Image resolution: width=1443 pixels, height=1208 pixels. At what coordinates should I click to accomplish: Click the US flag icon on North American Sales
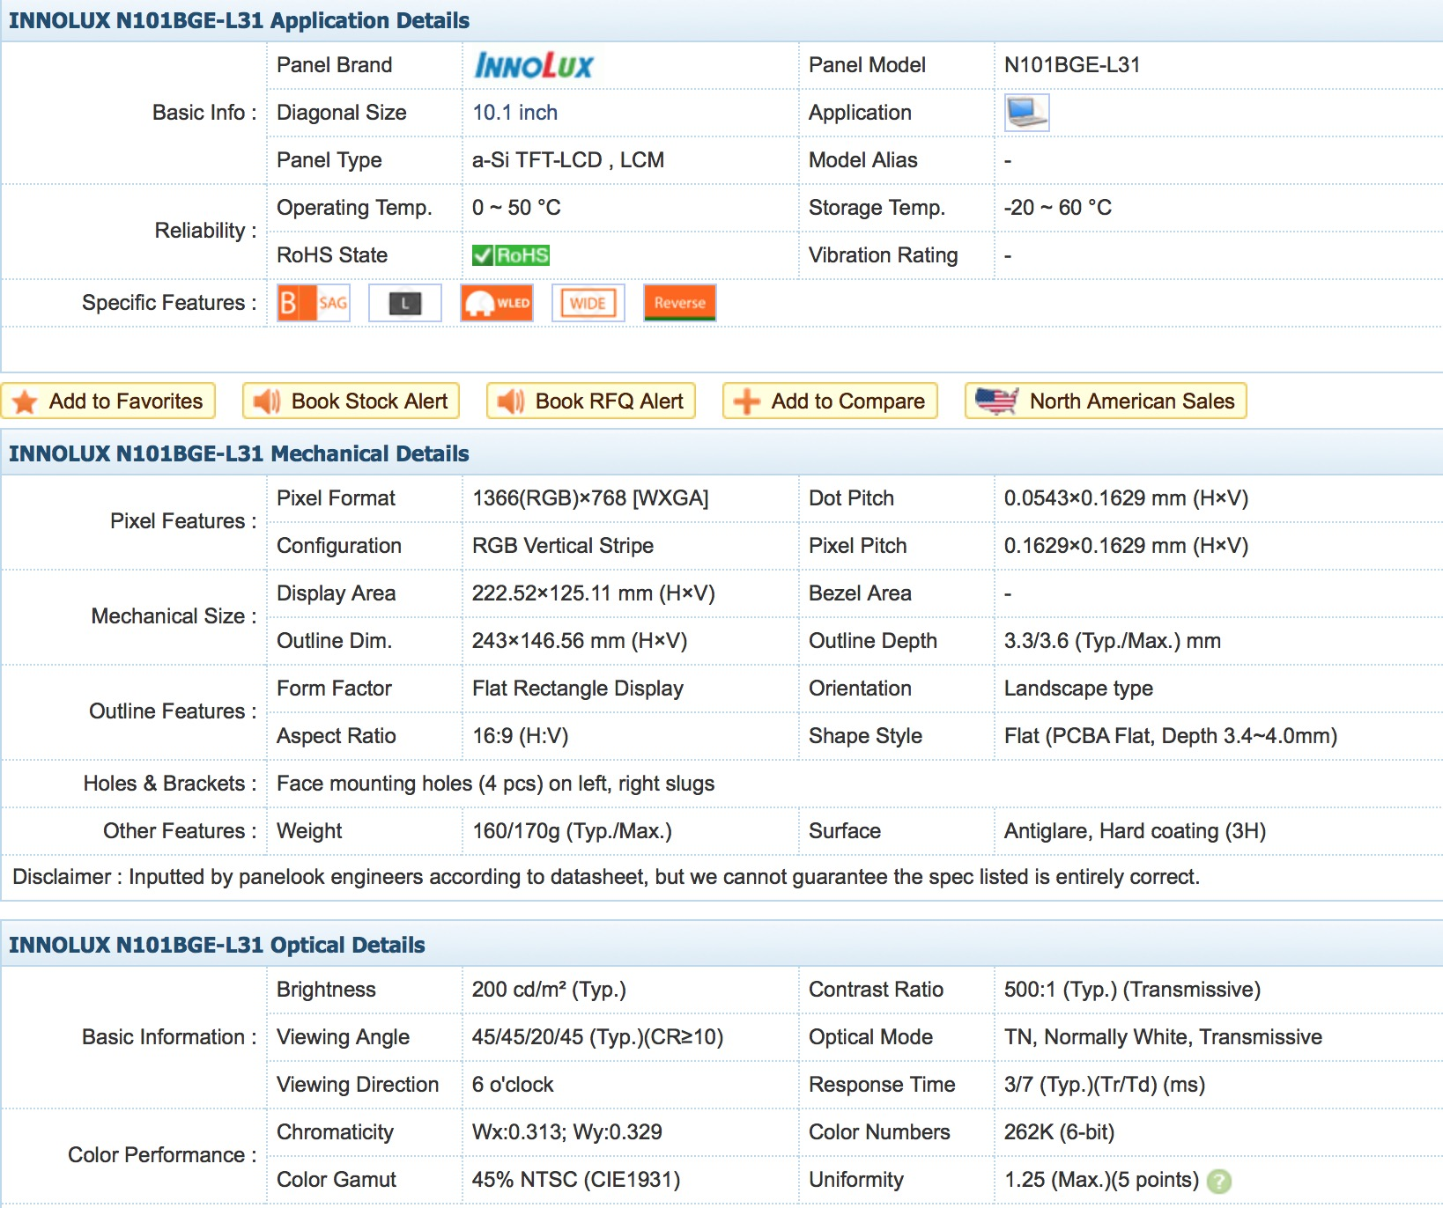[x=996, y=401]
